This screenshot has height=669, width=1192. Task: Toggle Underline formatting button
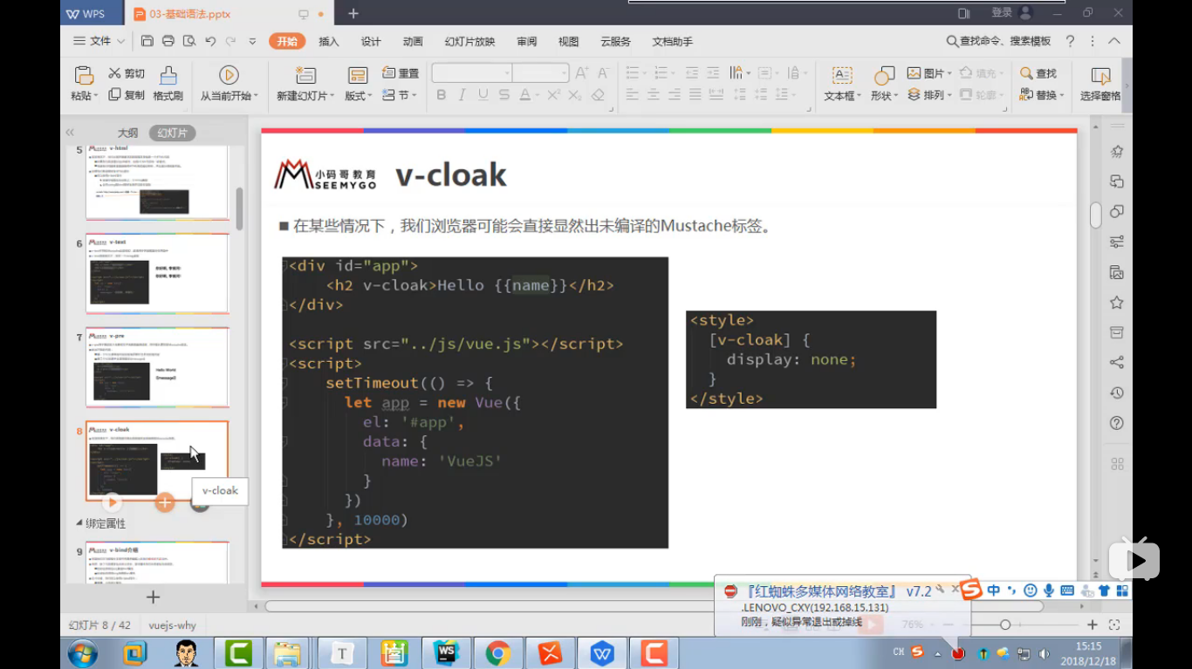(483, 95)
